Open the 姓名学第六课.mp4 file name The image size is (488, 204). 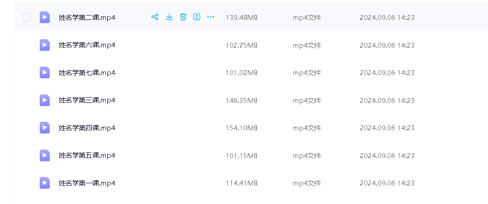pos(87,45)
